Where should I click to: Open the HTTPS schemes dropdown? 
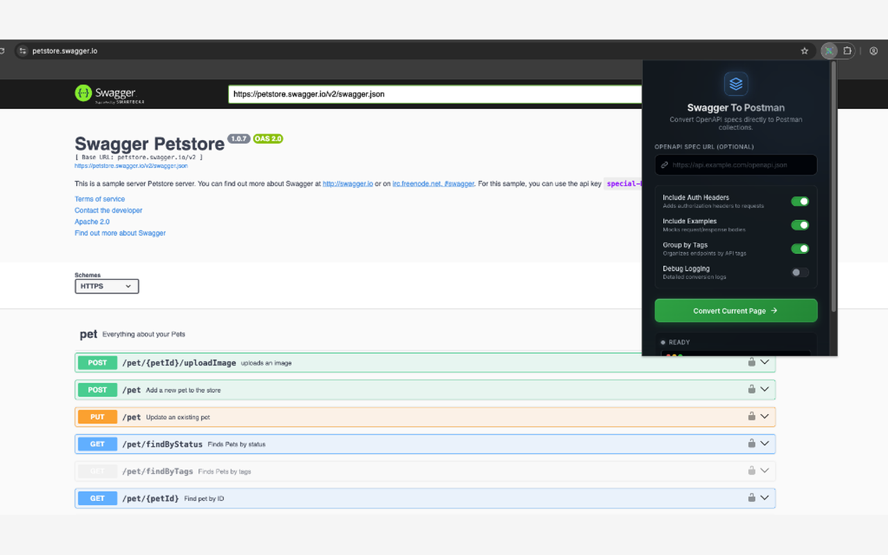click(107, 286)
